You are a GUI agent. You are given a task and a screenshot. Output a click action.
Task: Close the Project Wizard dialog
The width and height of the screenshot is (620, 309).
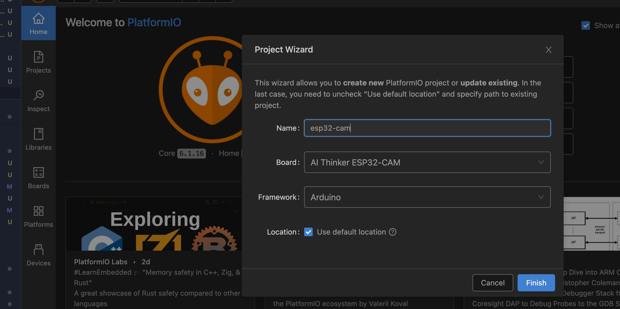[548, 50]
